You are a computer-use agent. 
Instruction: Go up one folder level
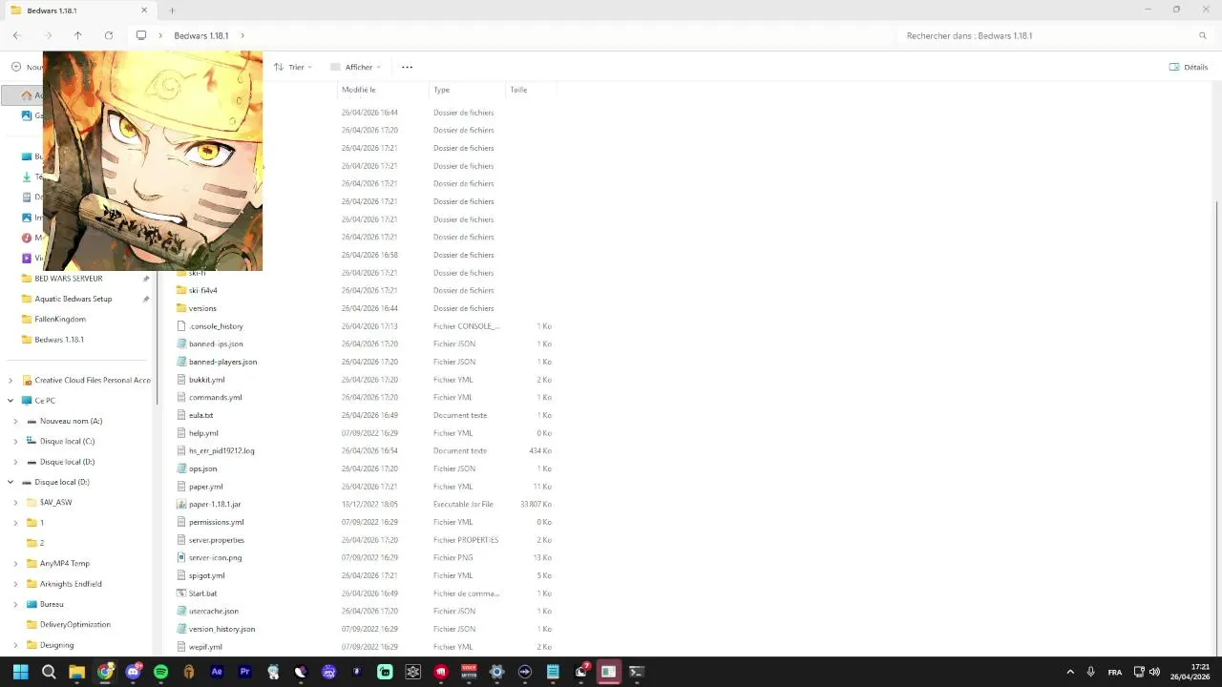(x=78, y=35)
